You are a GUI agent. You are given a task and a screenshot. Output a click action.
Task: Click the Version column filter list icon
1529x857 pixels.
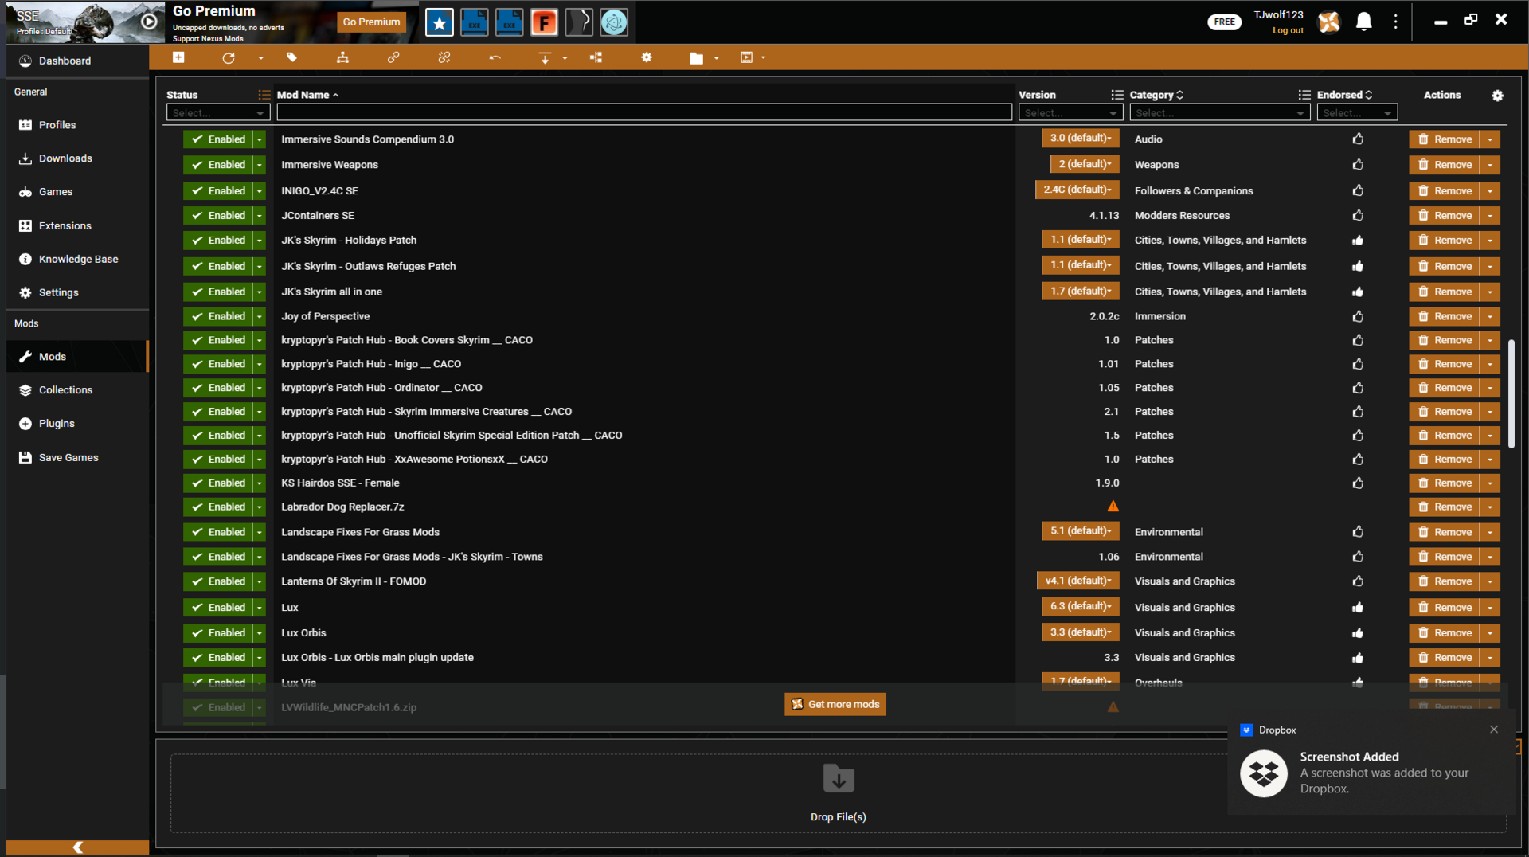pos(1117,95)
